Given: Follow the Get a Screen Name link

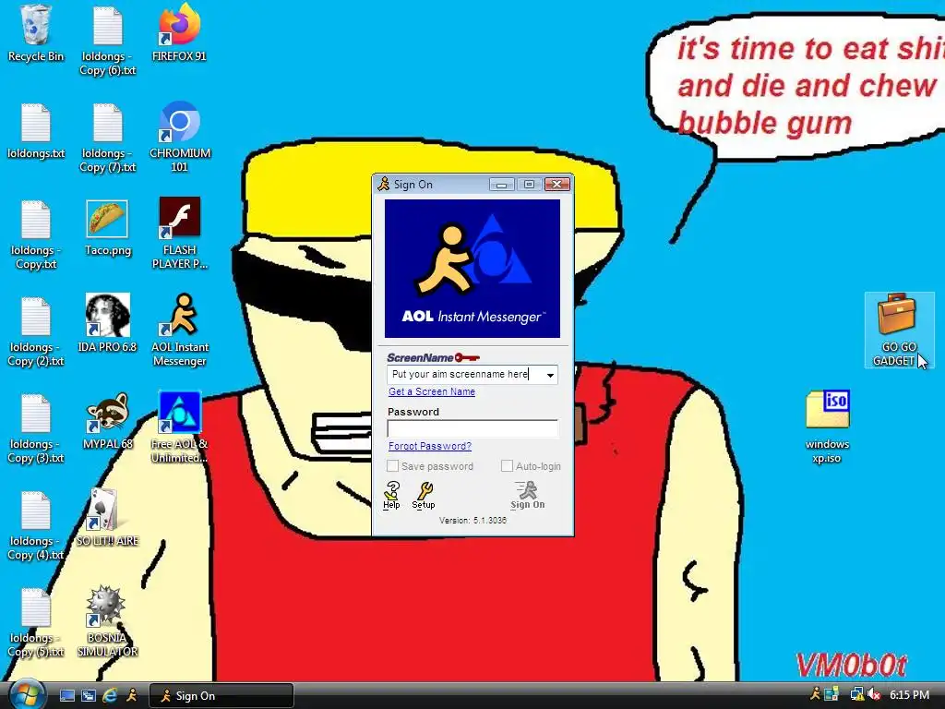Looking at the screenshot, I should [x=432, y=391].
